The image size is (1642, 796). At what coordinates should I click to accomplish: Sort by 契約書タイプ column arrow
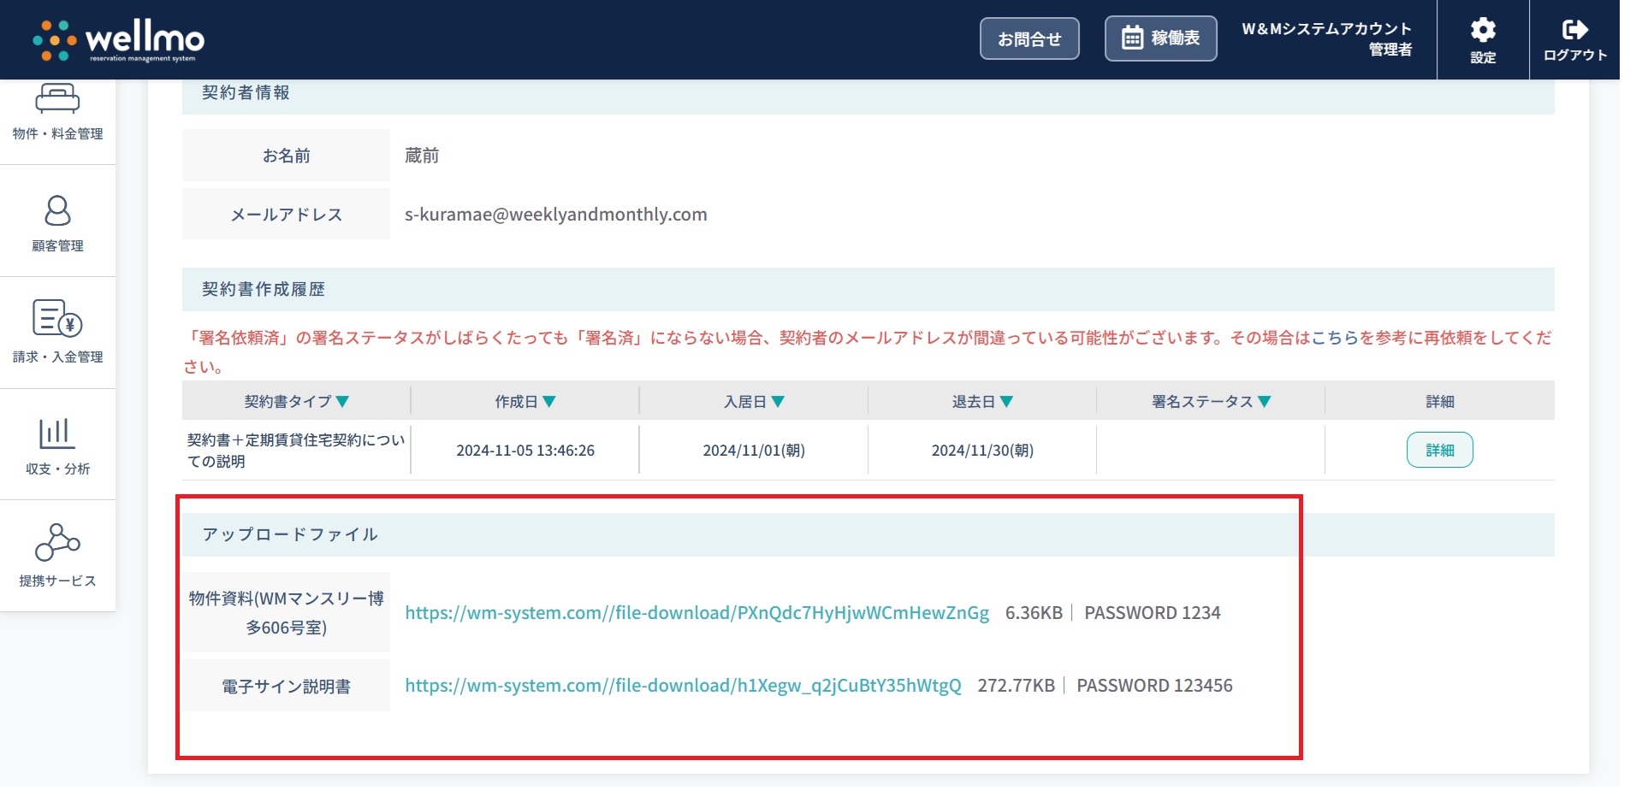coord(342,402)
